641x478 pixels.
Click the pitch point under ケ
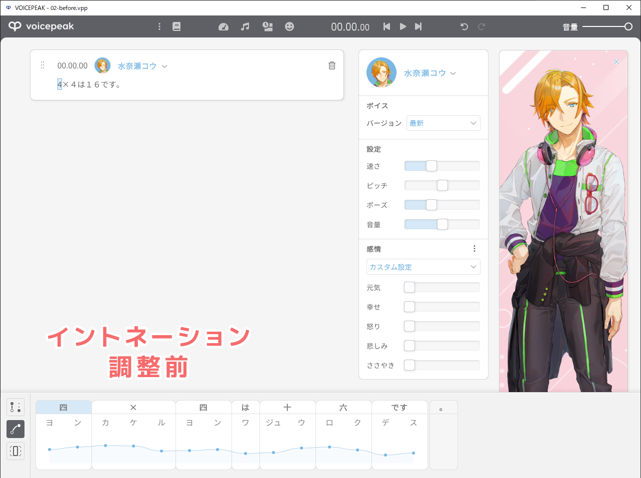click(133, 446)
